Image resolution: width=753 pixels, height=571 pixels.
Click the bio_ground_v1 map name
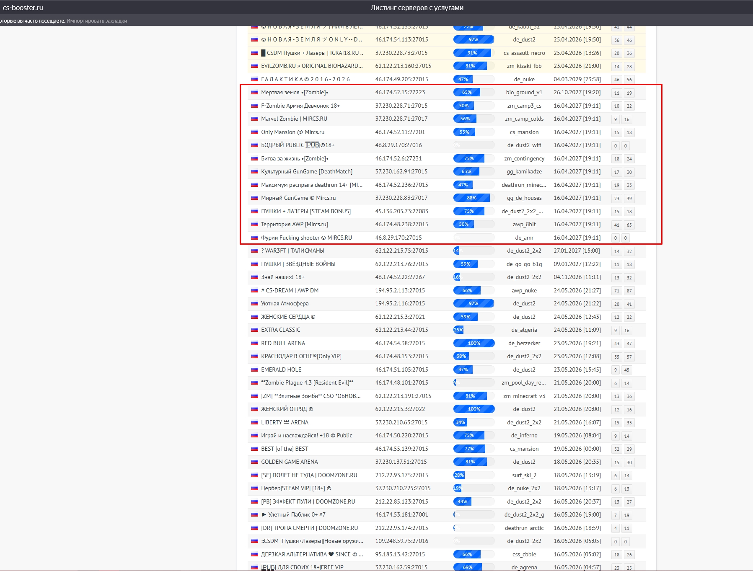click(x=524, y=93)
